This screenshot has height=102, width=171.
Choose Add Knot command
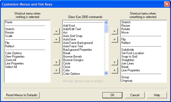69,26
